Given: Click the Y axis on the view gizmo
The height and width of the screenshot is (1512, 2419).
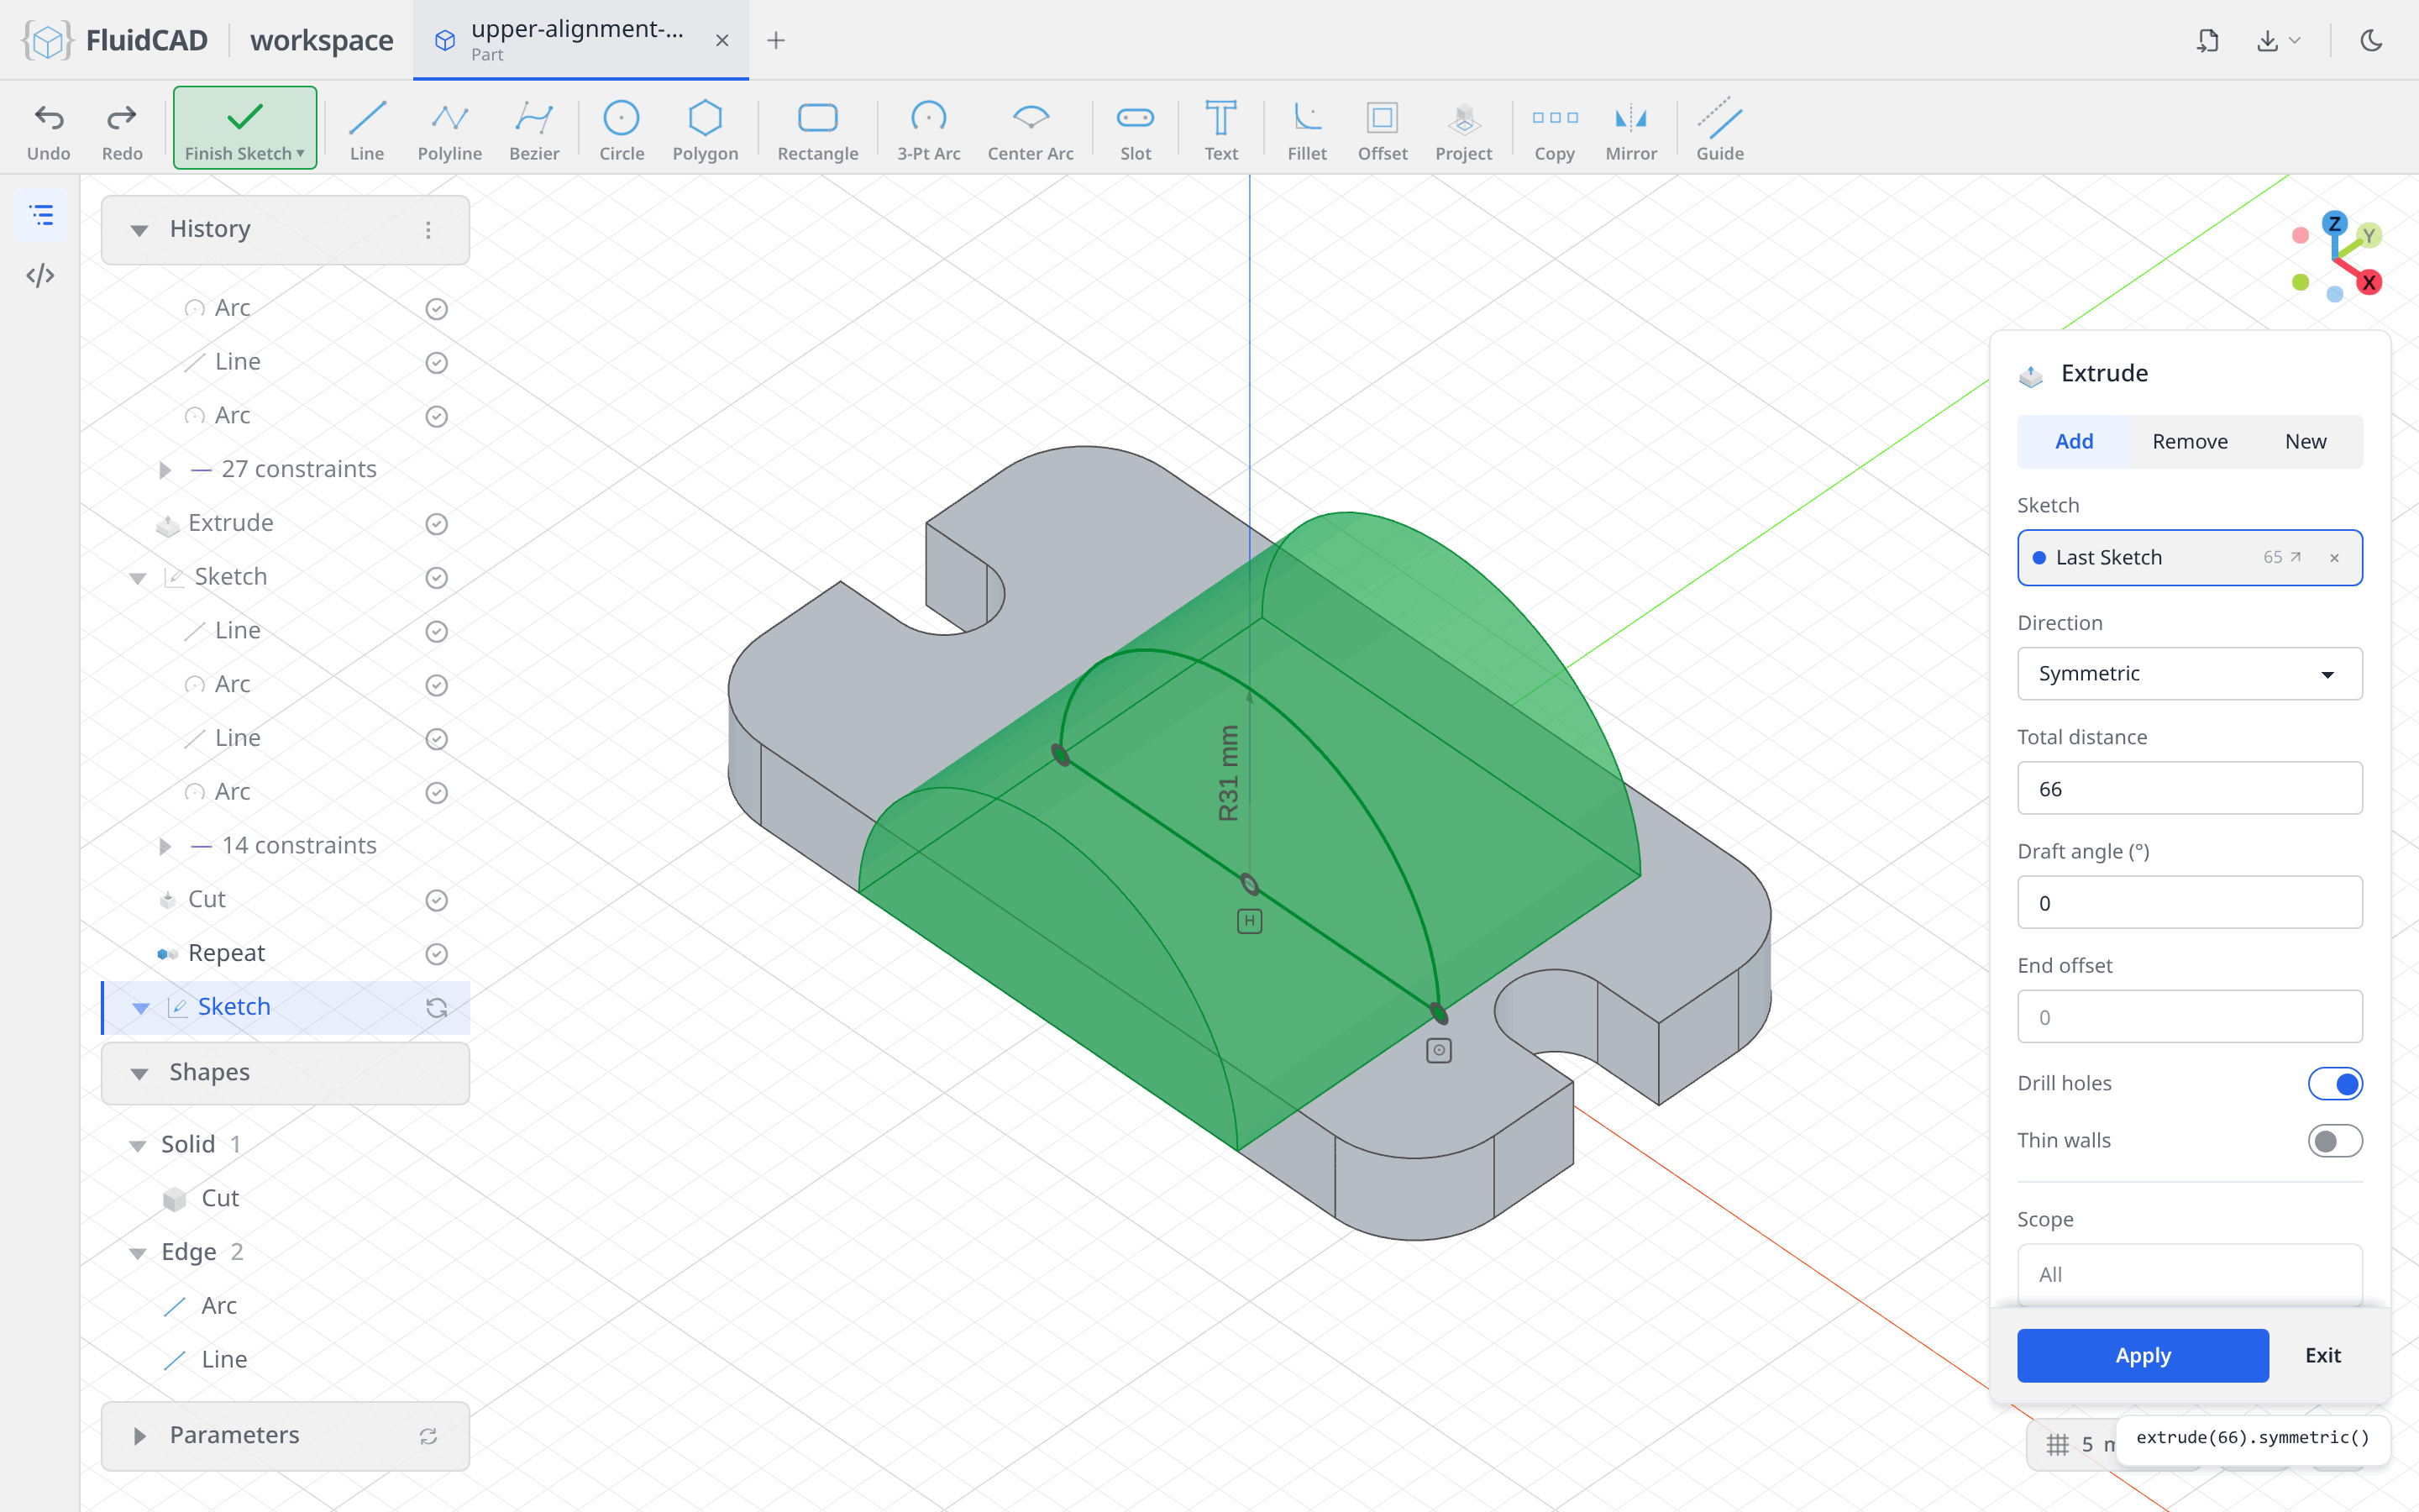Looking at the screenshot, I should pyautogui.click(x=2368, y=236).
